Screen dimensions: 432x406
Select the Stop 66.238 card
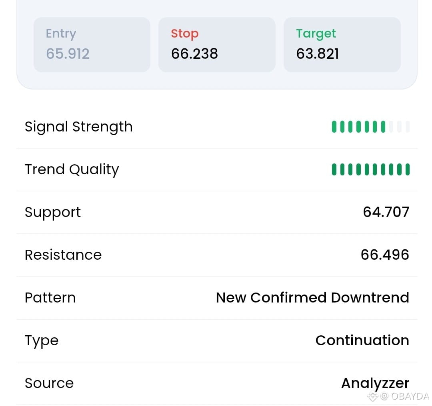point(217,45)
